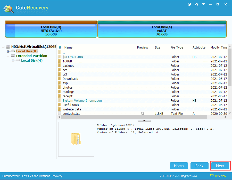Click the up-arrow parent folder icon
Viewport: 232px width, 180px height.
pyautogui.click(x=60, y=47)
